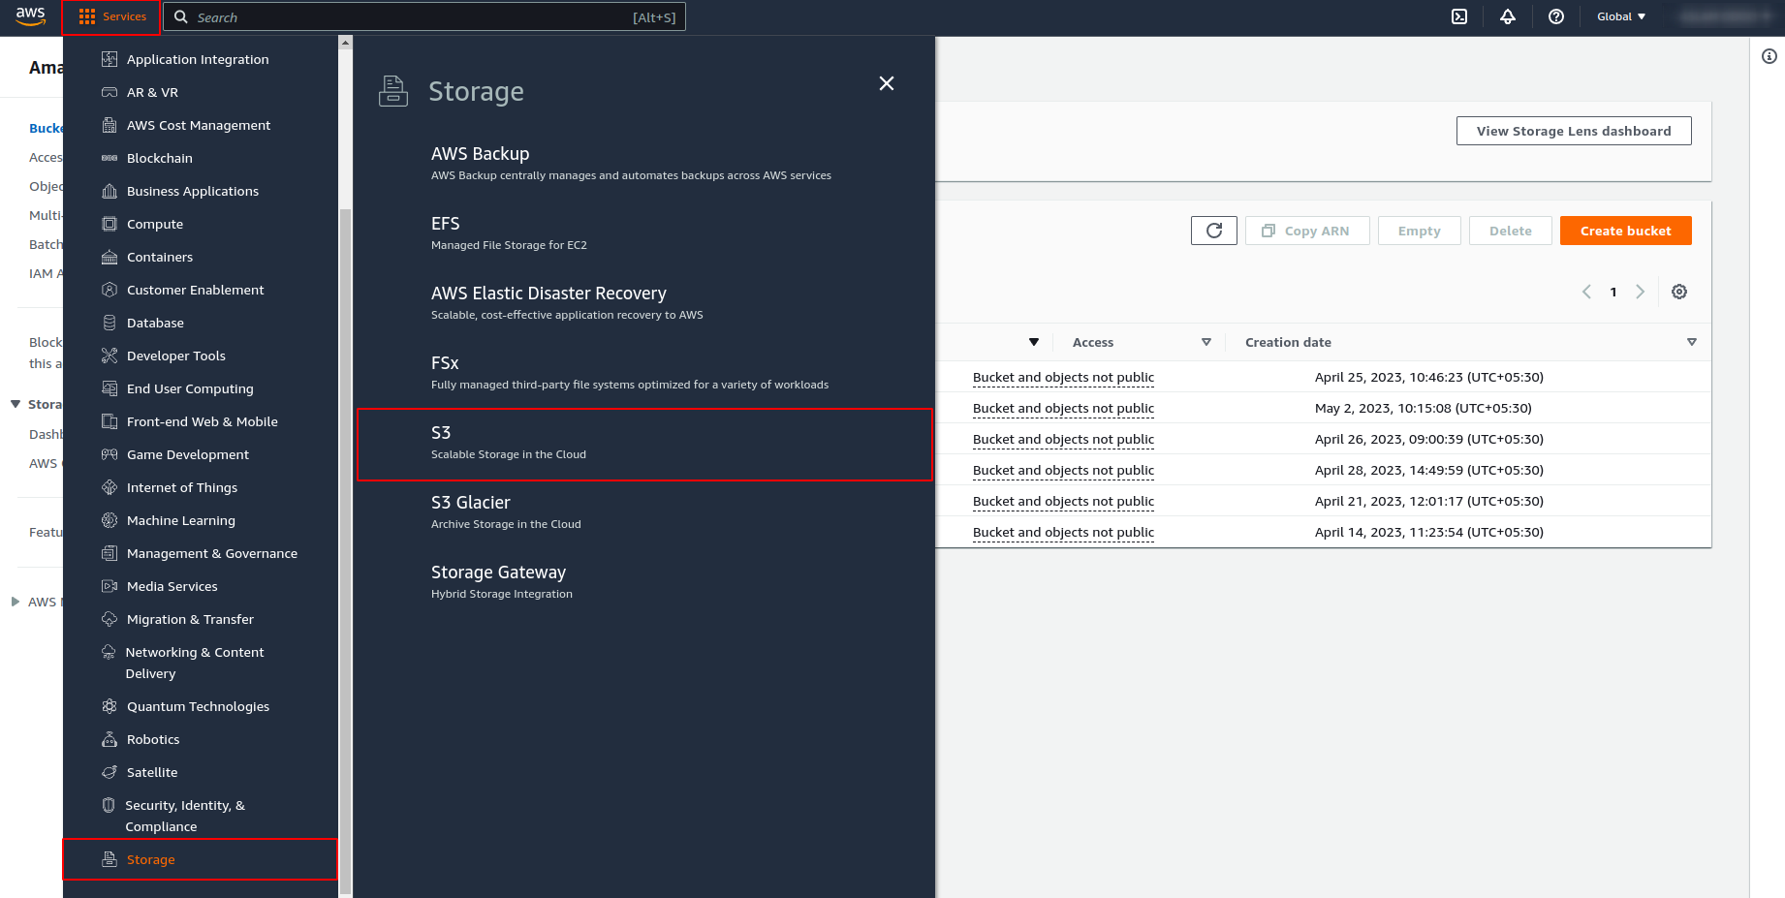Open the notifications bell

coord(1508,16)
